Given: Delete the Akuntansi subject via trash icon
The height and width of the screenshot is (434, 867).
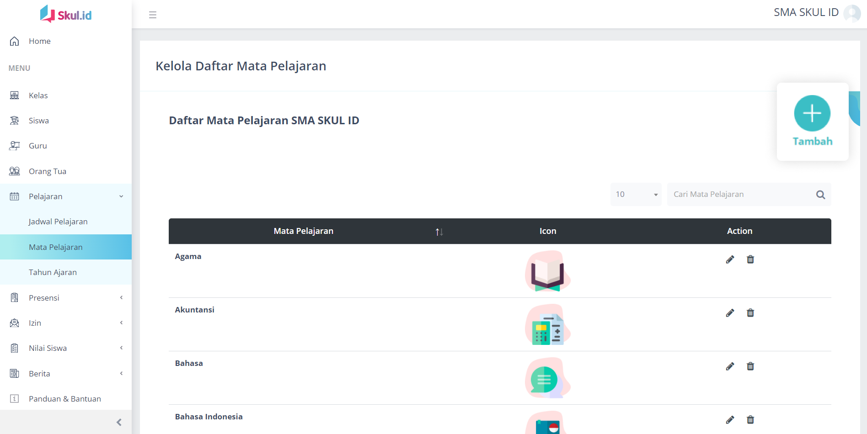Looking at the screenshot, I should pos(750,313).
